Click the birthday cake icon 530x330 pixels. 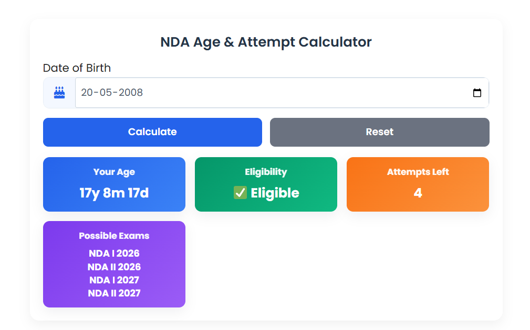(x=59, y=93)
